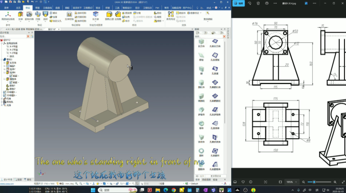
Task: Select 2D草图5 in the design tree
Action: click(11, 92)
